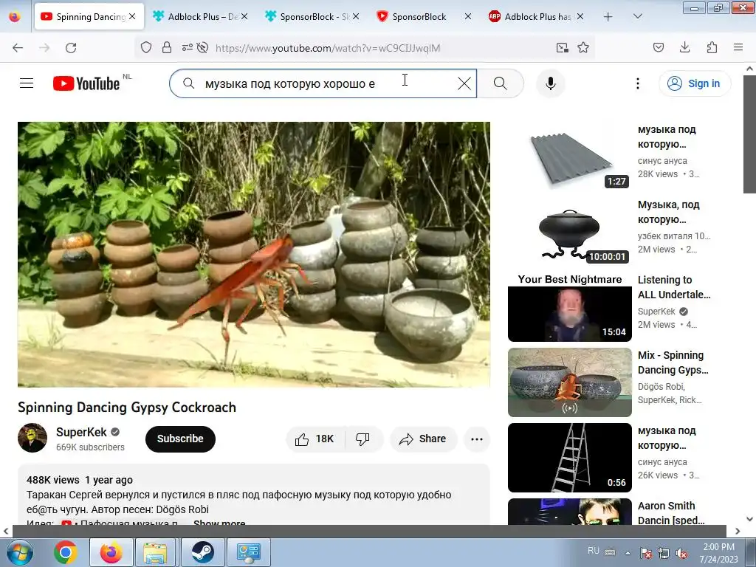
Task: Submit search with the magnifier button
Action: click(x=501, y=83)
